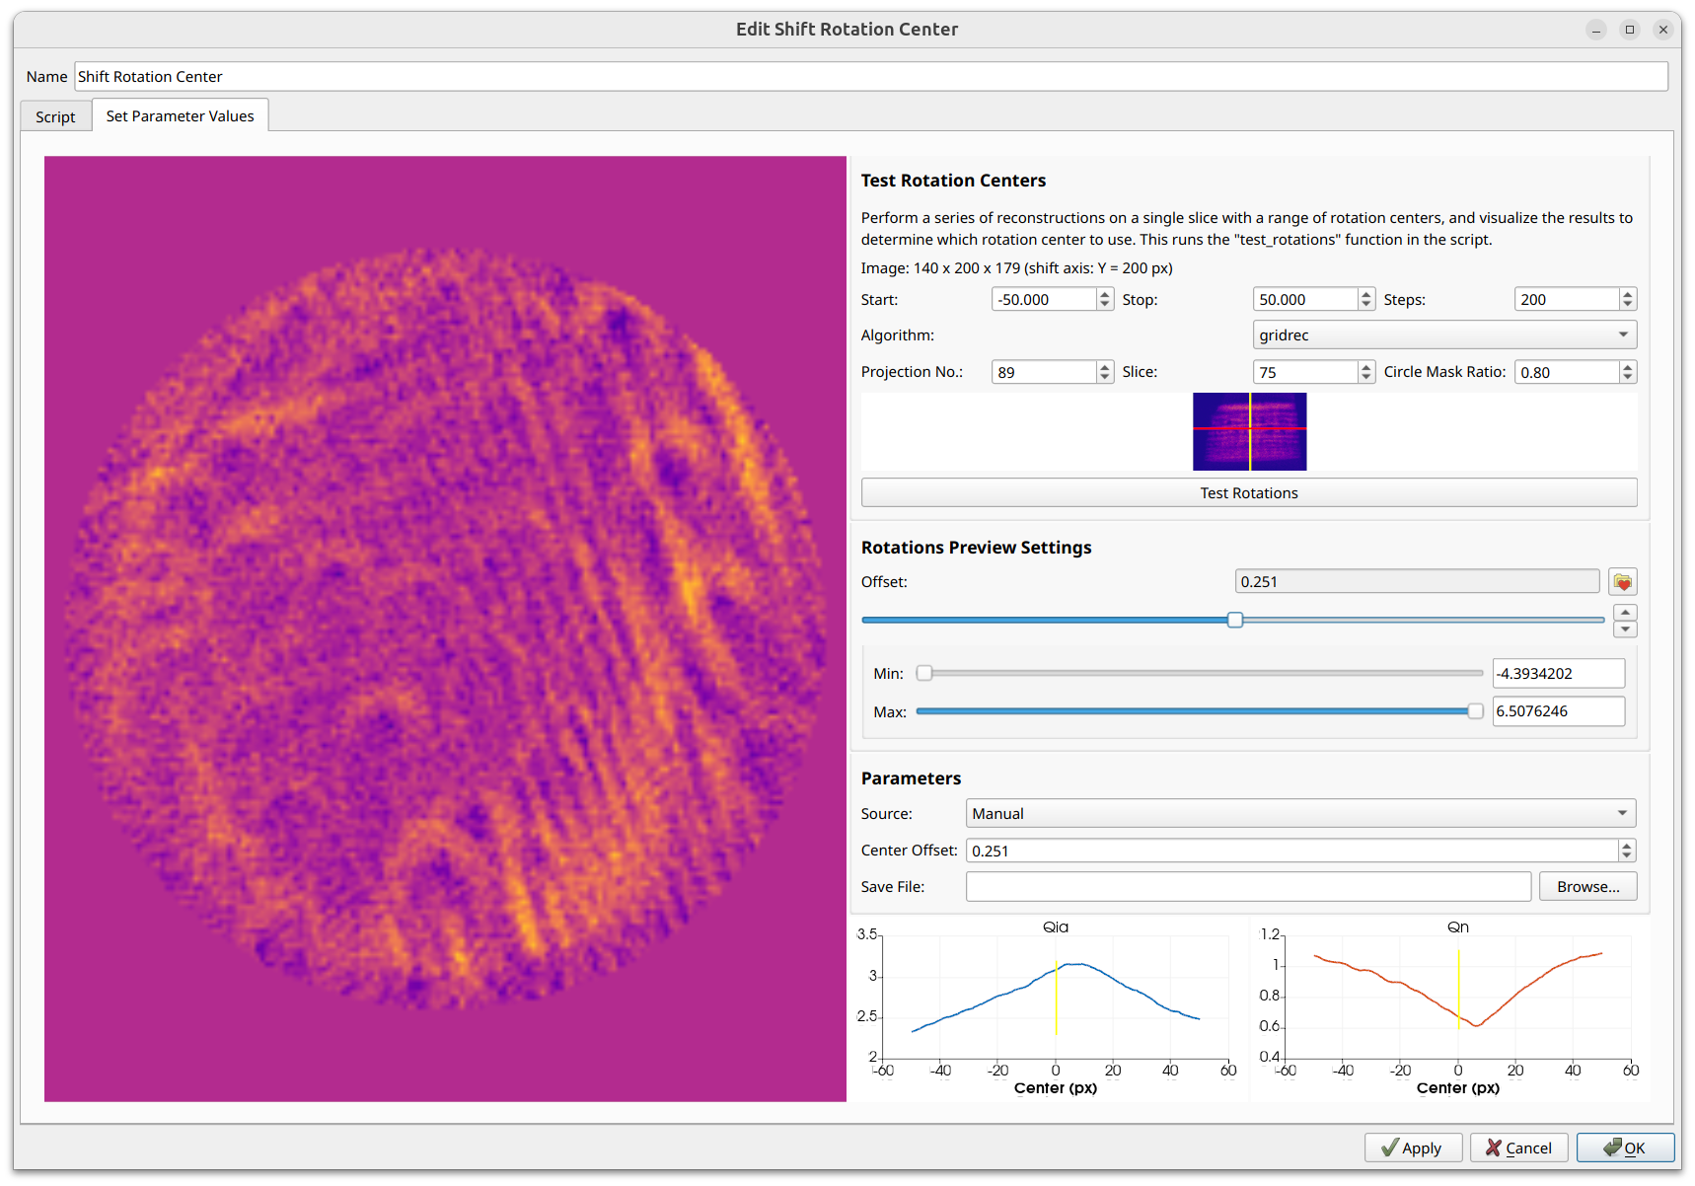Increase the Slice value
The height and width of the screenshot is (1186, 1695).
(x=1366, y=366)
